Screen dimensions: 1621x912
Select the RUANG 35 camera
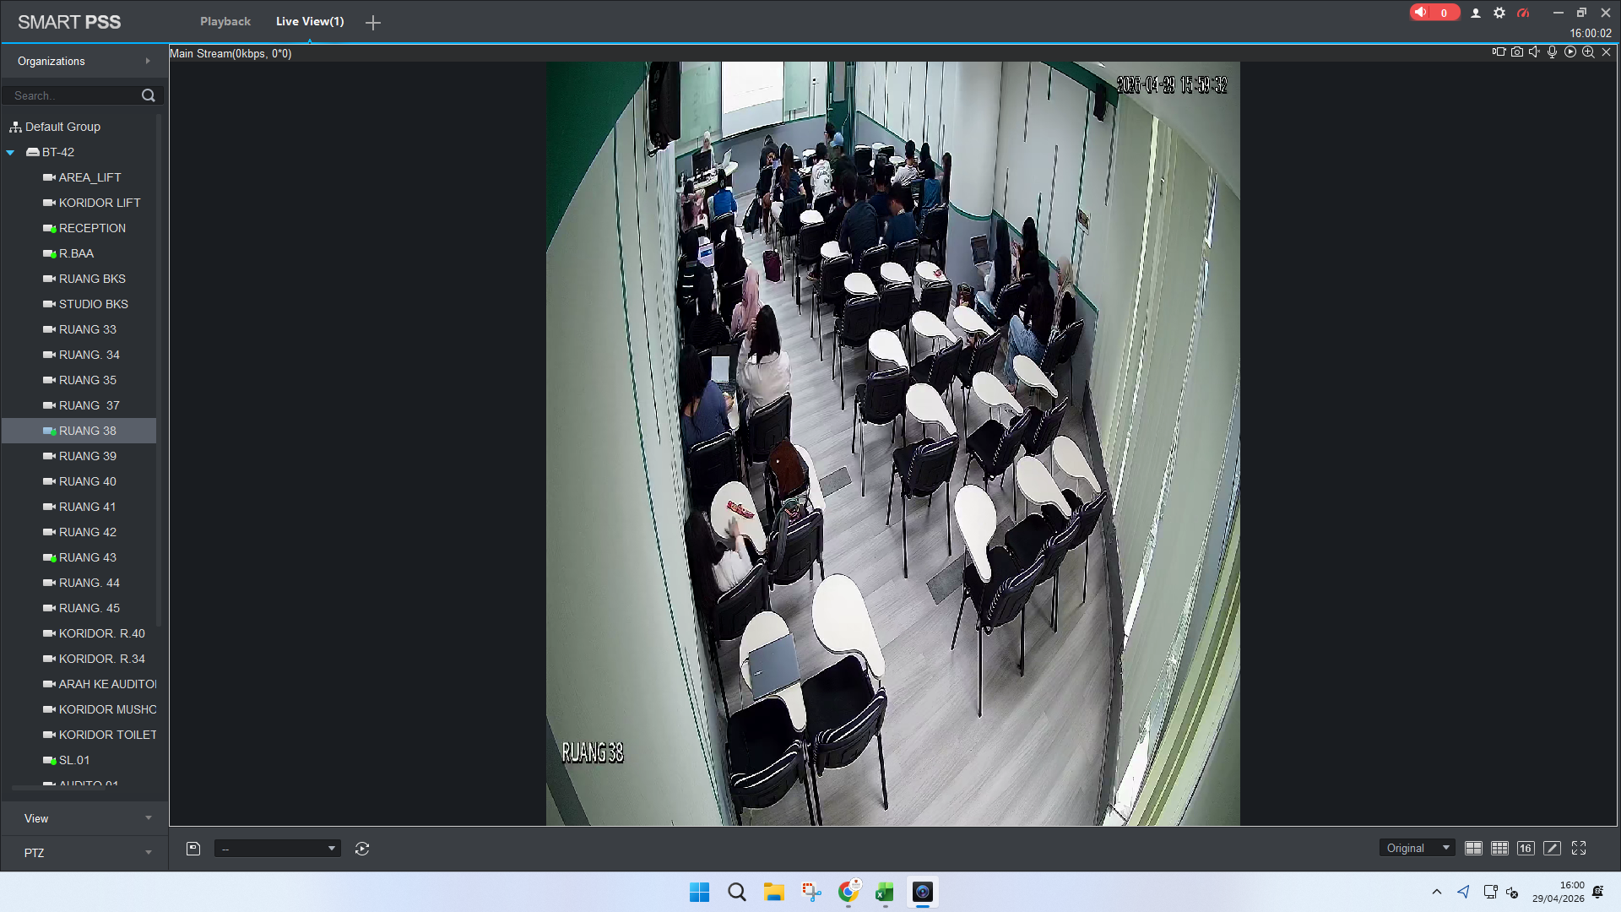click(88, 380)
